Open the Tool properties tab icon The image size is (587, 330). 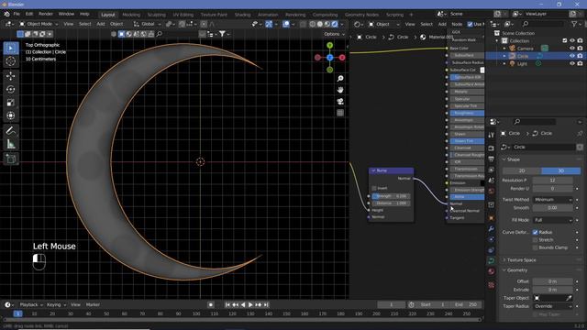coord(492,135)
